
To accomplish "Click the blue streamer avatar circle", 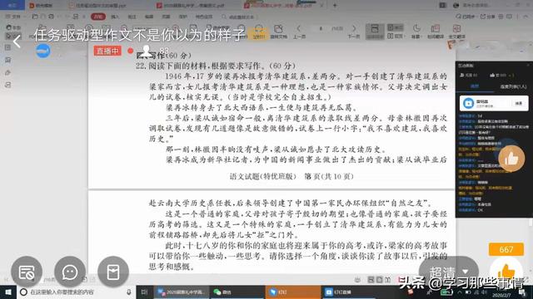I will [x=43, y=51].
